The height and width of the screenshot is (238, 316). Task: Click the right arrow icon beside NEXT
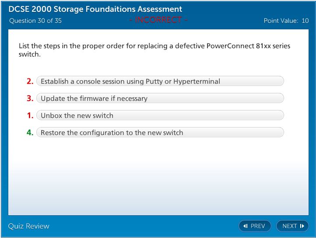pos(302,226)
